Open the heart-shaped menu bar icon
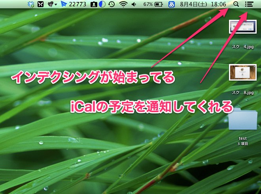 51,4
